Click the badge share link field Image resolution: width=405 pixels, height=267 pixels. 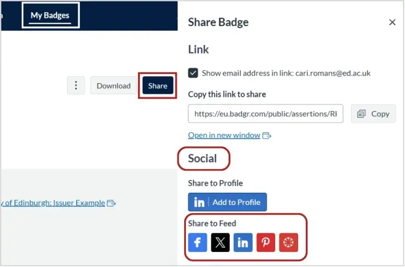click(265, 114)
